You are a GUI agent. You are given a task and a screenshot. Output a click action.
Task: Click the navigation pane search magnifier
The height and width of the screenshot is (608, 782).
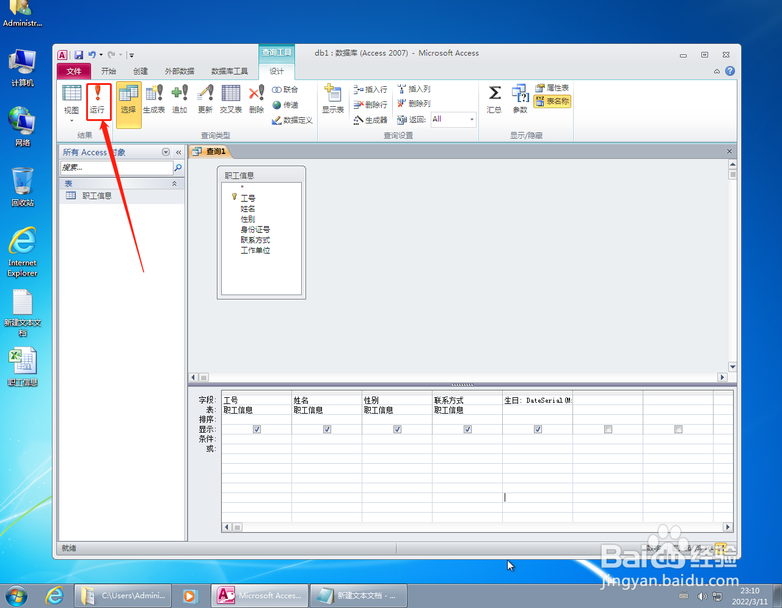(178, 167)
